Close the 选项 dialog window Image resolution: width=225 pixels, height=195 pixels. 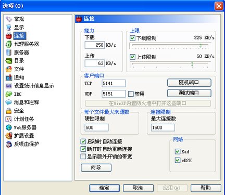coord(219,6)
